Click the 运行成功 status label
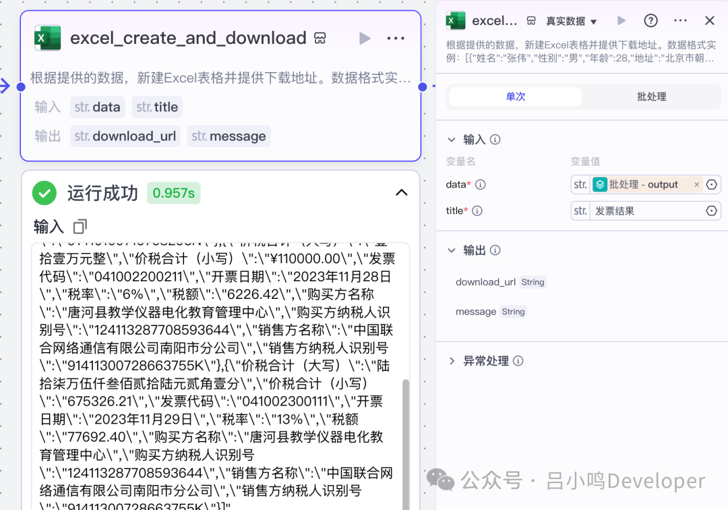Screen dimensions: 728x510 tap(102, 193)
